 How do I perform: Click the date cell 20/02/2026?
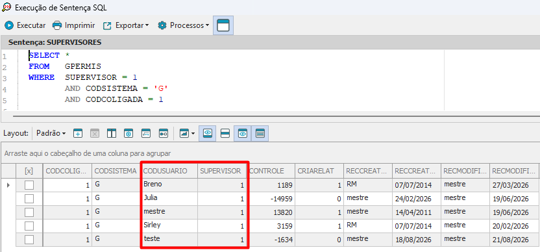click(514, 226)
